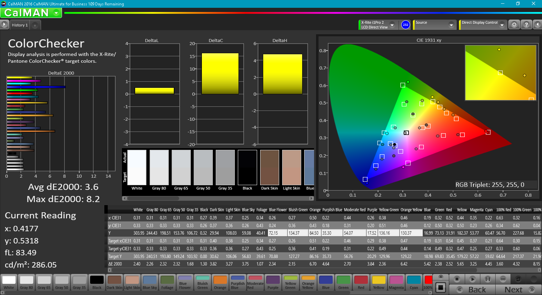Image resolution: width=542 pixels, height=295 pixels.
Task: Click the blue 232 meter badge
Action: coord(405,25)
